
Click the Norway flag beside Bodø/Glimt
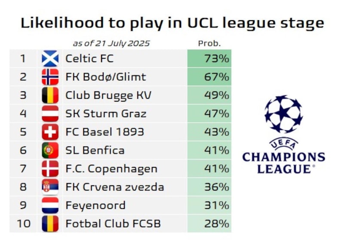point(50,77)
